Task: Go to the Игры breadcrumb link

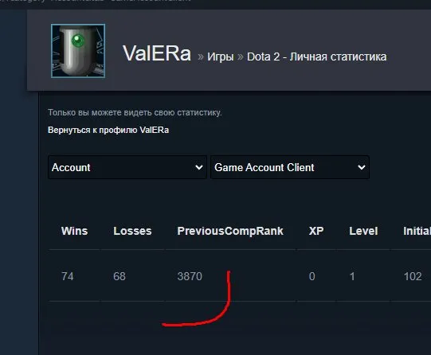Action: (221, 57)
